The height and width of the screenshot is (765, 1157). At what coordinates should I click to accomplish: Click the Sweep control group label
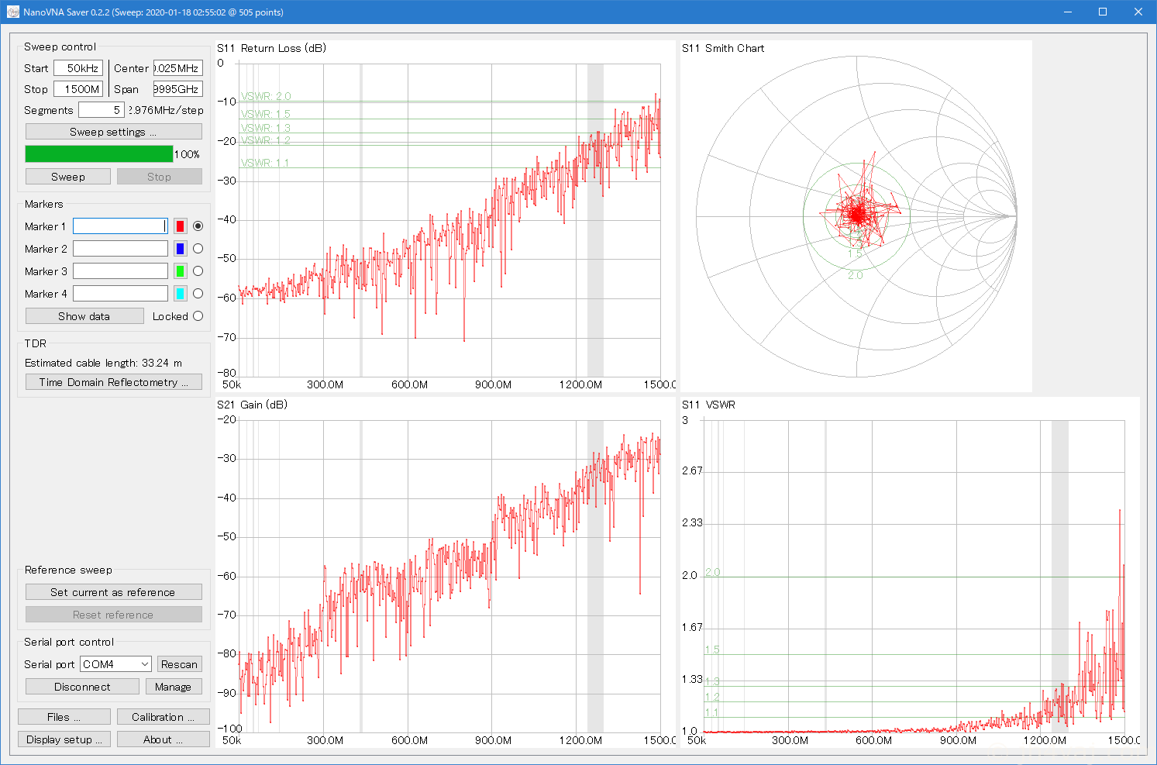(60, 47)
